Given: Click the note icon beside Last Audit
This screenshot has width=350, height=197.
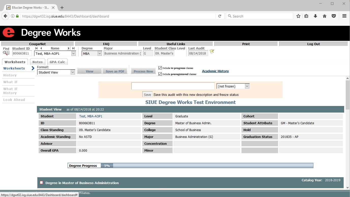Looking at the screenshot, I should (212, 51).
